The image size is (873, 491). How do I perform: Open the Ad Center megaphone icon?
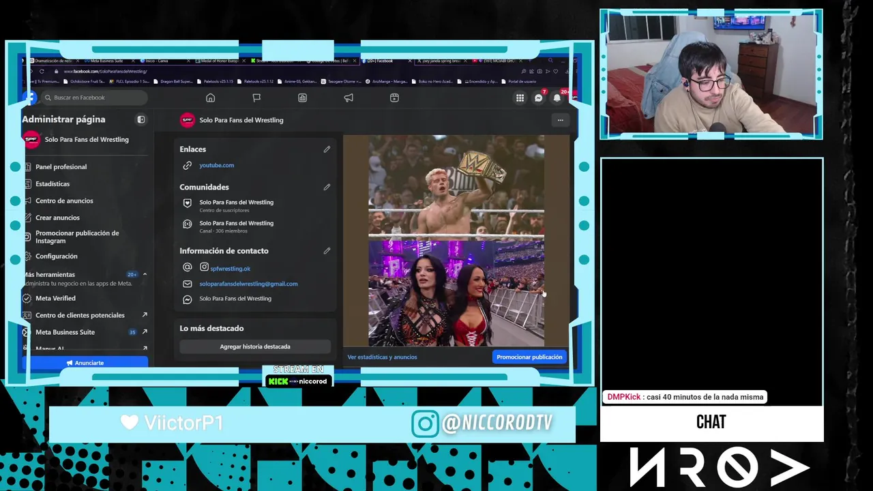point(349,98)
